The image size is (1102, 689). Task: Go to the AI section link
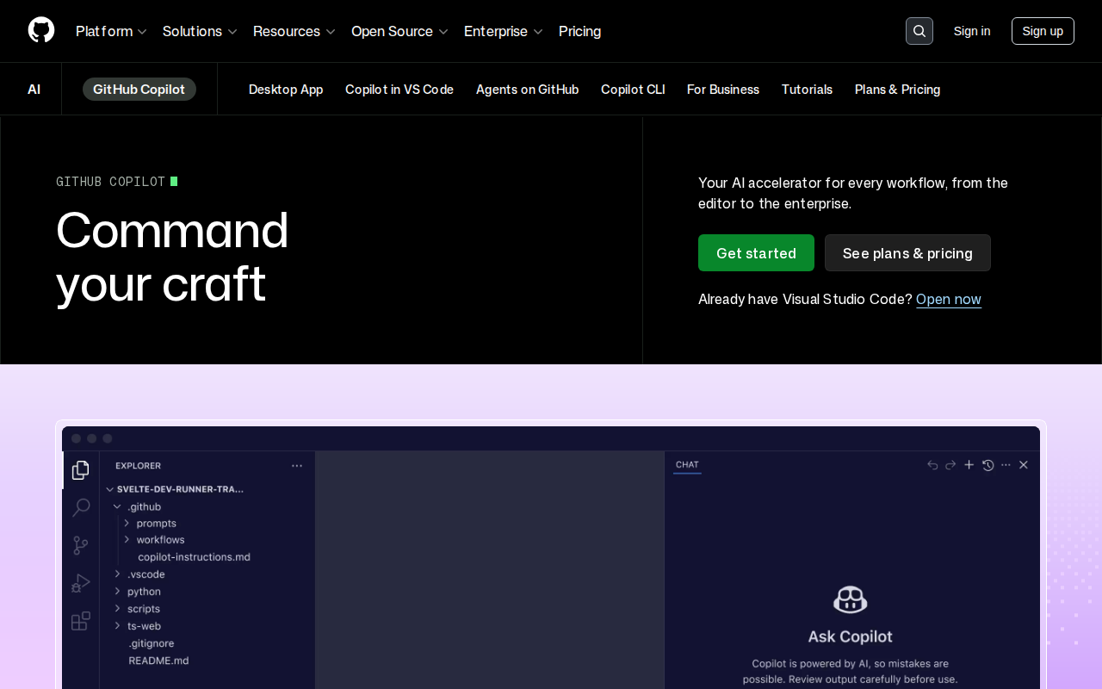click(x=34, y=90)
